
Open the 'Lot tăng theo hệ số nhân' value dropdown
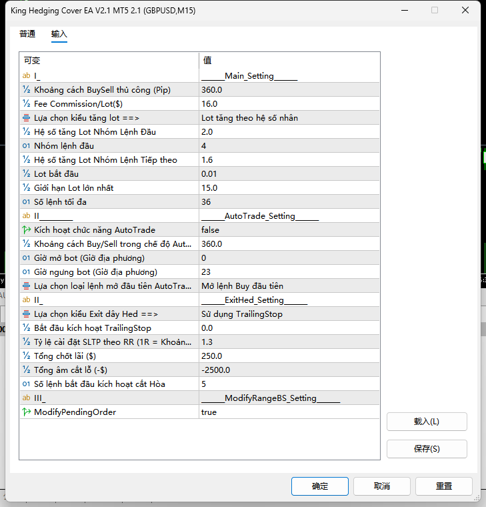click(x=289, y=117)
